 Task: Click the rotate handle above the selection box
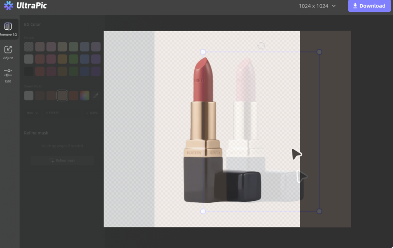coord(261,46)
